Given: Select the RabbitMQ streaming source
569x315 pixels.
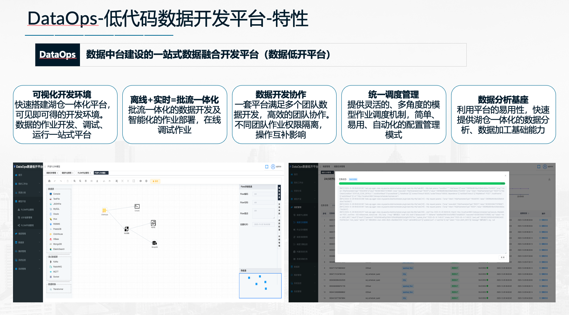Looking at the screenshot, I should pos(56,267).
